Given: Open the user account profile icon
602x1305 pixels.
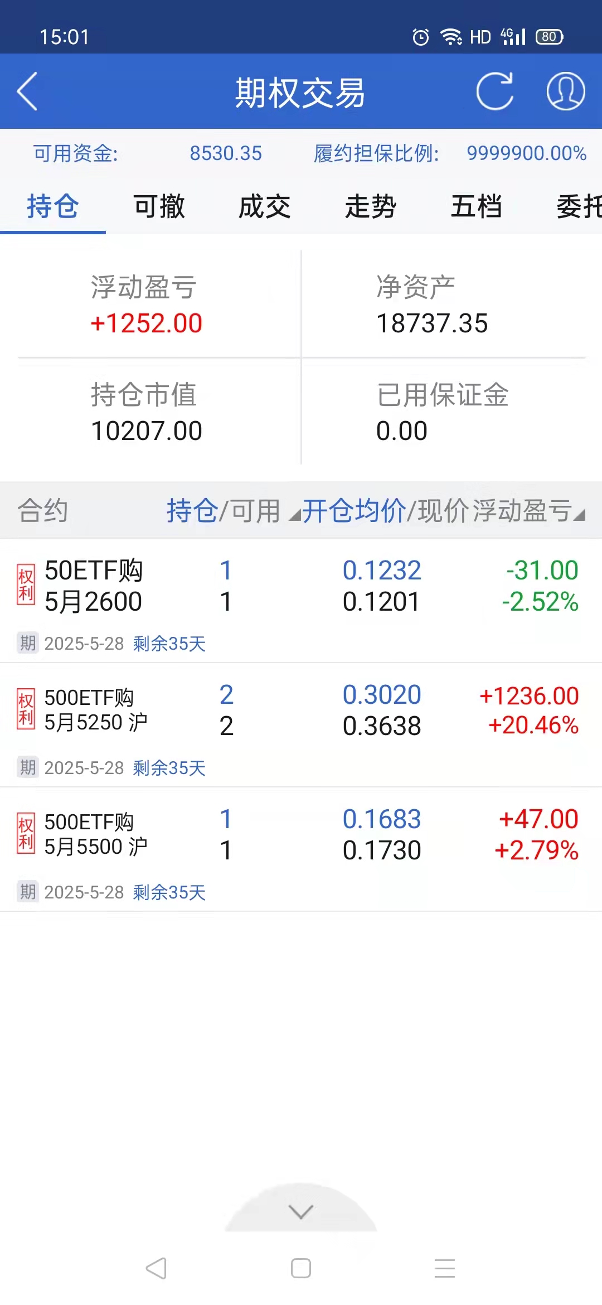Looking at the screenshot, I should pos(565,91).
